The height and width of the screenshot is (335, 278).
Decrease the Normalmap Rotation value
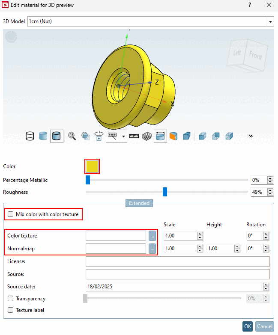tap(266, 250)
